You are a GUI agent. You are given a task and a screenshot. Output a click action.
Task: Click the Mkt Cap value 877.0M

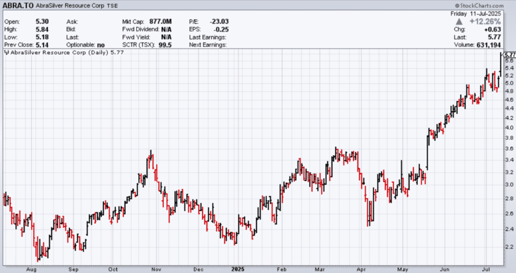(160, 21)
